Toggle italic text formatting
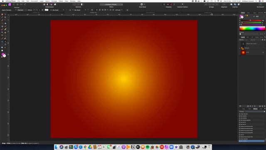Screen dimensions: 266x150 click(40, 10)
